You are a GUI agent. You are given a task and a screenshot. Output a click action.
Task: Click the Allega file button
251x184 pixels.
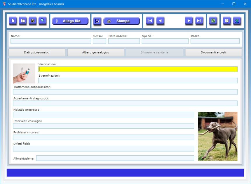click(70, 21)
